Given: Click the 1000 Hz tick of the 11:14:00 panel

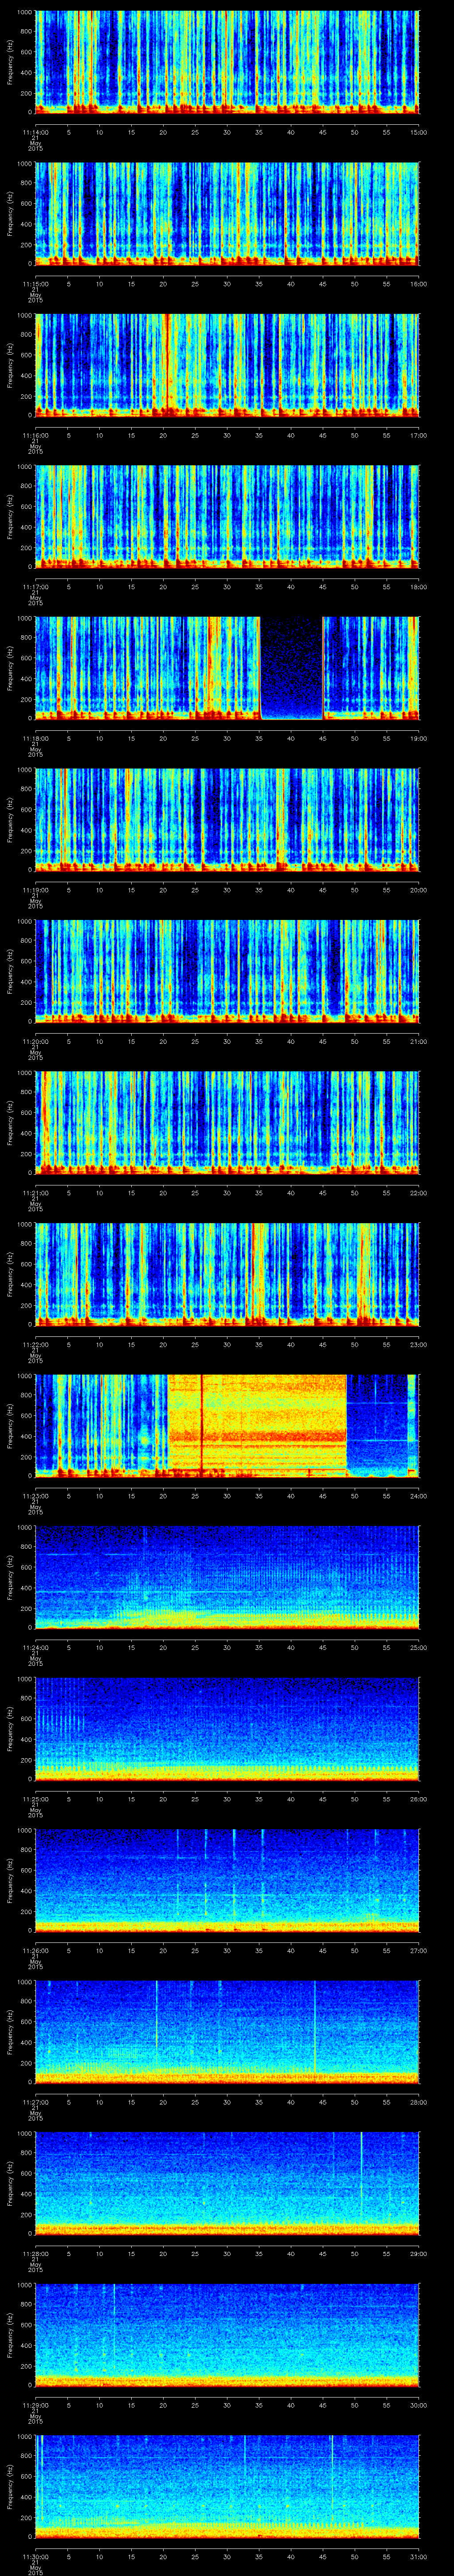Looking at the screenshot, I should point(25,12).
